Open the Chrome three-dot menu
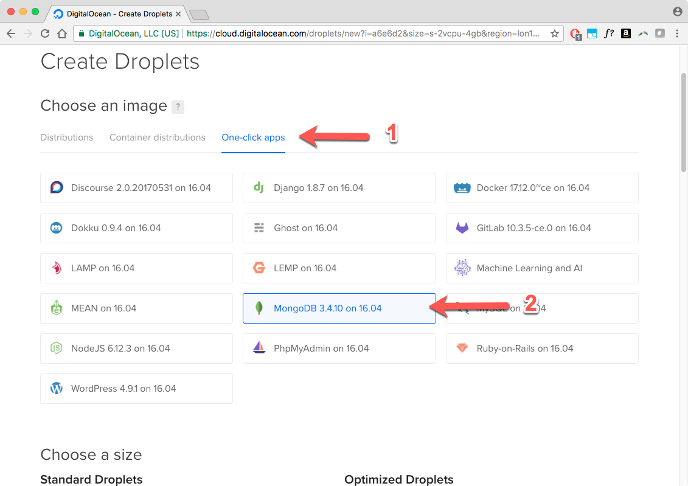 click(677, 33)
